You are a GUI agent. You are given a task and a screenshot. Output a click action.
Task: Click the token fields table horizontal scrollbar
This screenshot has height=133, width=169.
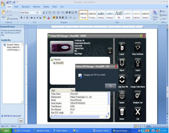click(79, 116)
